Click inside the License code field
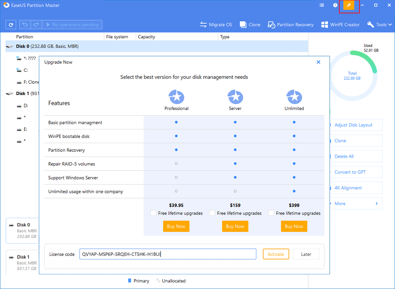395x289 pixels. (167, 254)
